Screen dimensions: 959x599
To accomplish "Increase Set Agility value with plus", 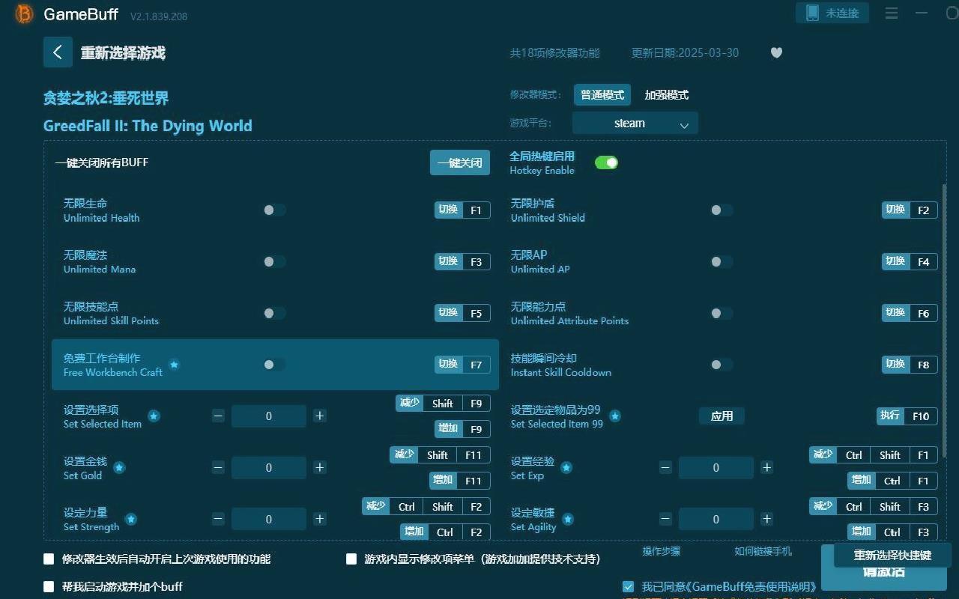I will [766, 519].
